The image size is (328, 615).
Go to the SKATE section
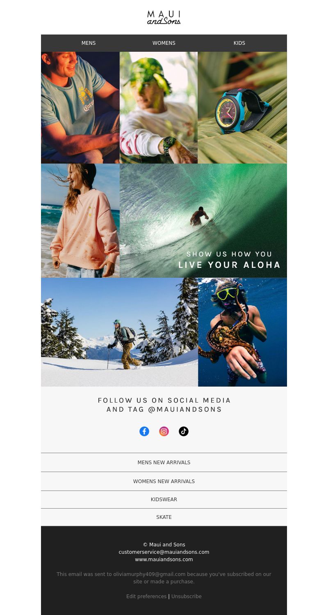pos(164,517)
